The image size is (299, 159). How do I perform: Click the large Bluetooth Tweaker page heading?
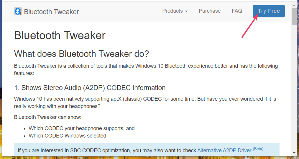click(x=60, y=36)
